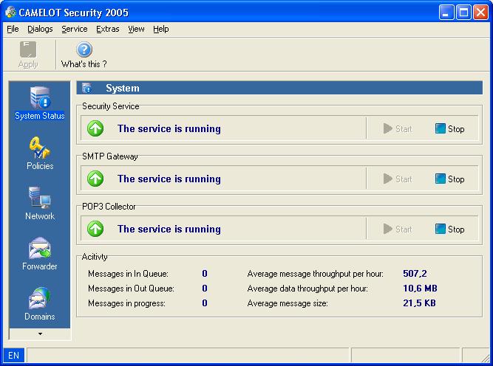The width and height of the screenshot is (493, 366).
Task: Click the CAMELOT title bar app icon
Action: pos(10,13)
